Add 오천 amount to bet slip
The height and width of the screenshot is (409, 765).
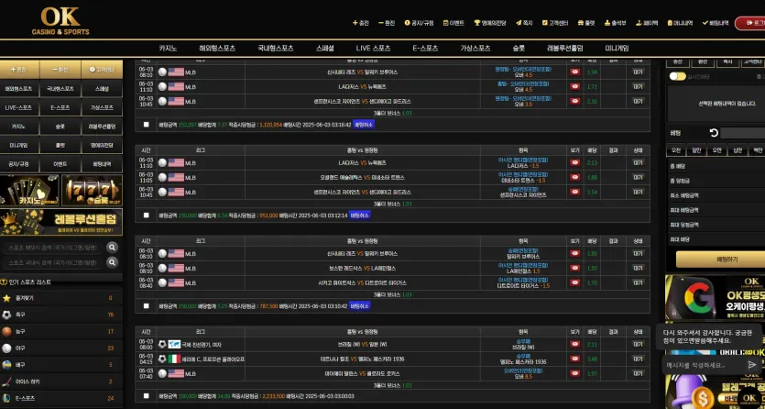(x=676, y=150)
